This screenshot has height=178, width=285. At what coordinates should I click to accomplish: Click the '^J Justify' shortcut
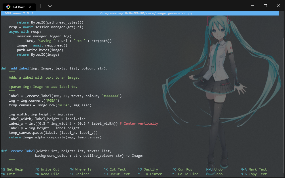click(x=148, y=169)
